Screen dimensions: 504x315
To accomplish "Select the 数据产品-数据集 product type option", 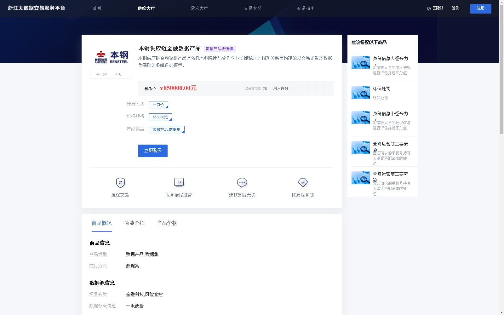I will 166,129.
